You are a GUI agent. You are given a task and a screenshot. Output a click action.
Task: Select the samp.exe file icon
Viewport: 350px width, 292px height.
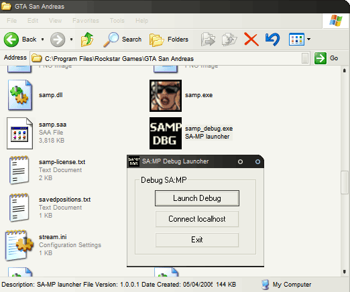coord(166,96)
